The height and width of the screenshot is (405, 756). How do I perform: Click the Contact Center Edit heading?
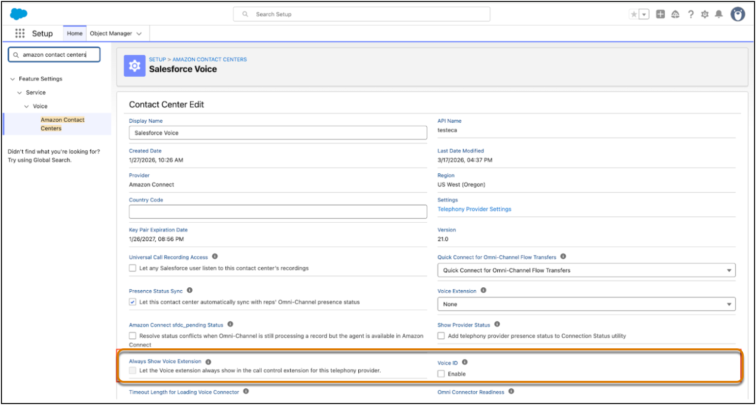[167, 104]
